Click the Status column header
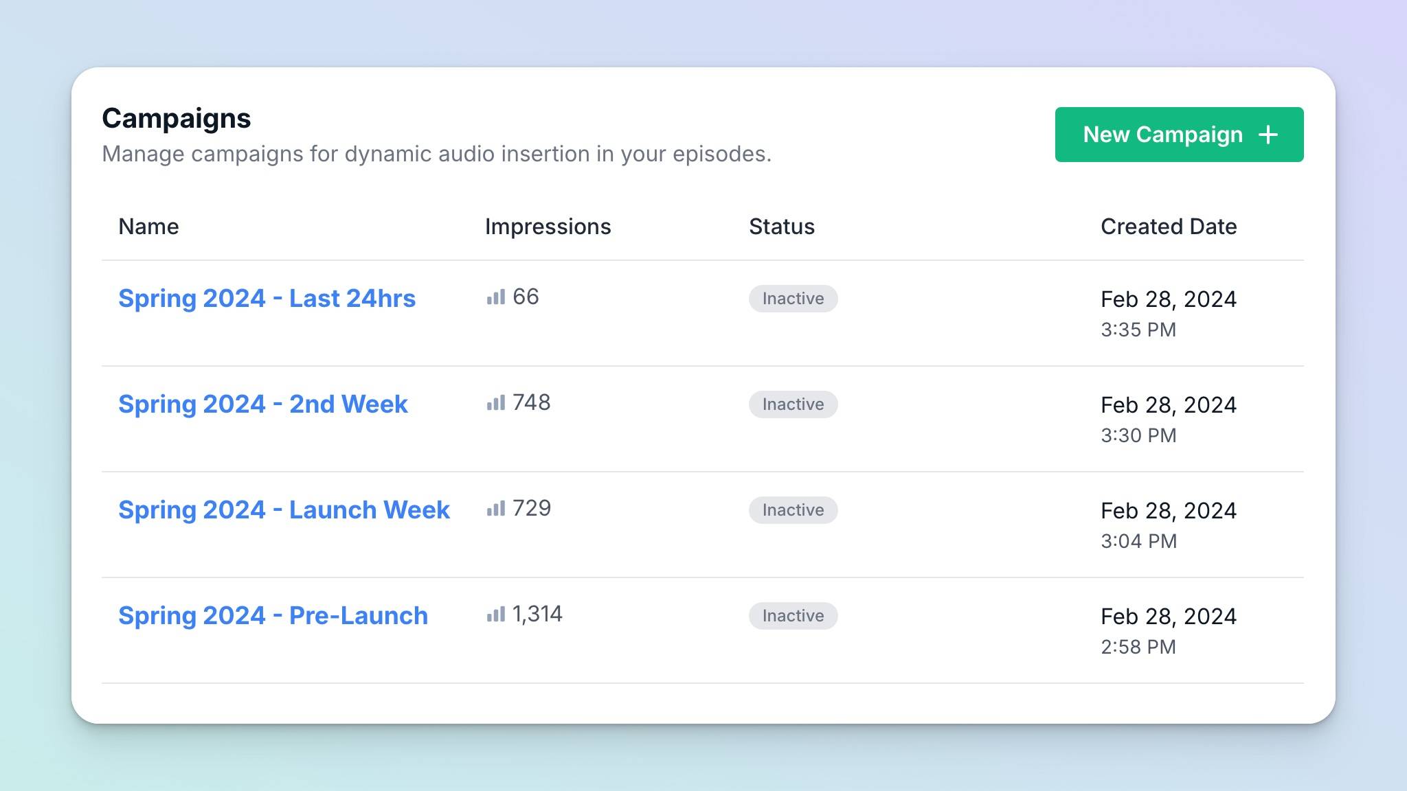 782,227
